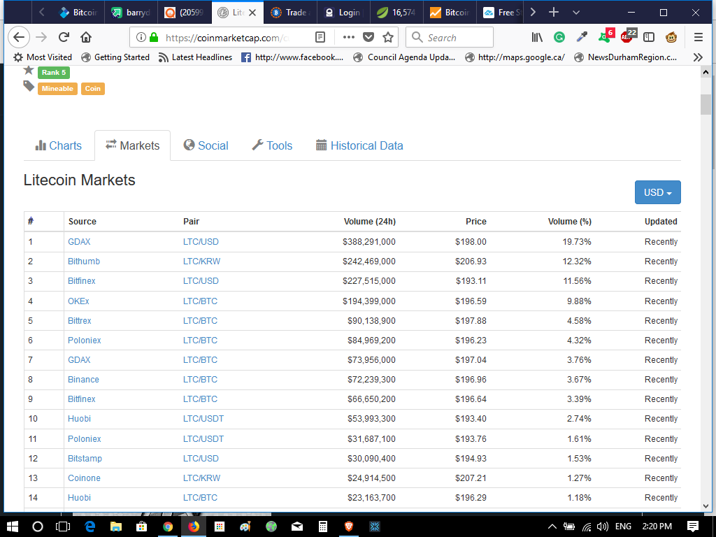Open the Firefox hamburger menu

coord(699,38)
